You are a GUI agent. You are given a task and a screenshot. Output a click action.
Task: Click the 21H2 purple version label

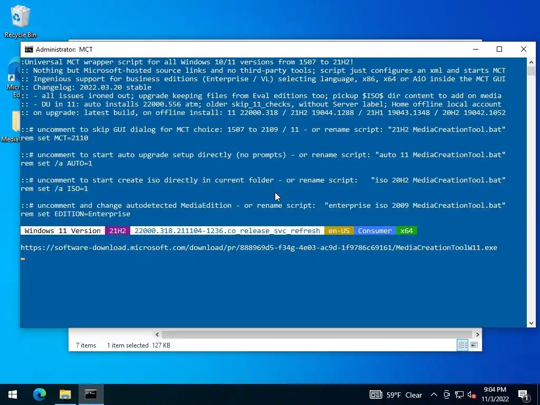[x=118, y=231]
